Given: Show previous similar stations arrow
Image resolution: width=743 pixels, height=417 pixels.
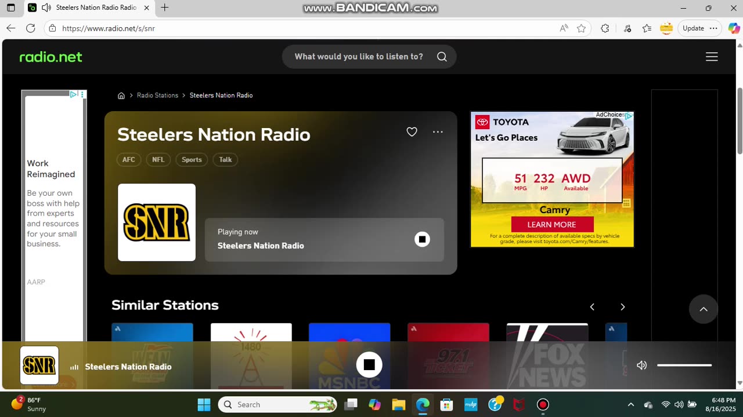Looking at the screenshot, I should pyautogui.click(x=592, y=307).
